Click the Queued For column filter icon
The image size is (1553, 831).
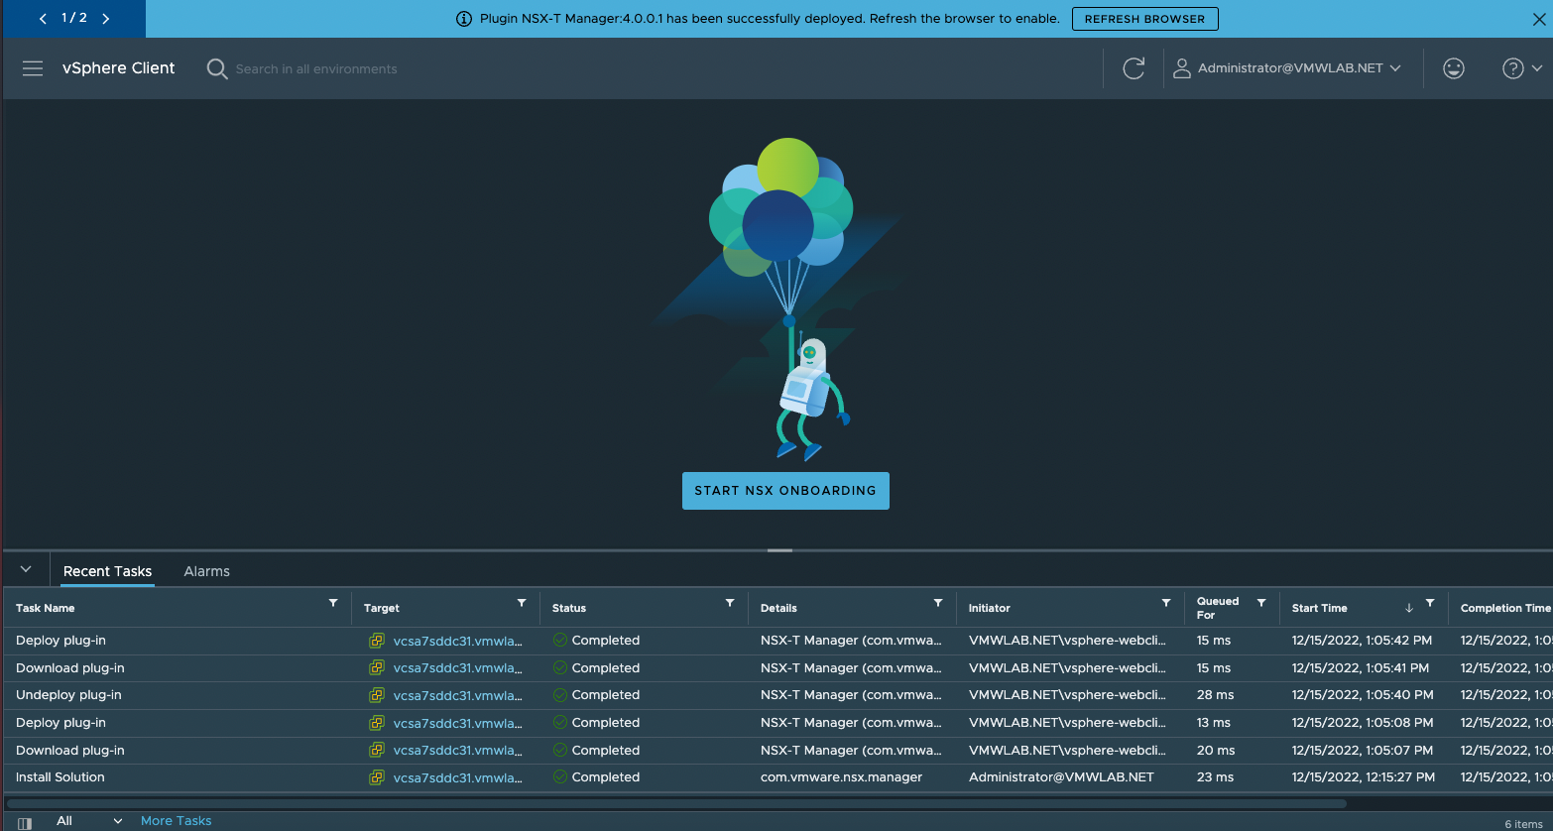pos(1261,603)
